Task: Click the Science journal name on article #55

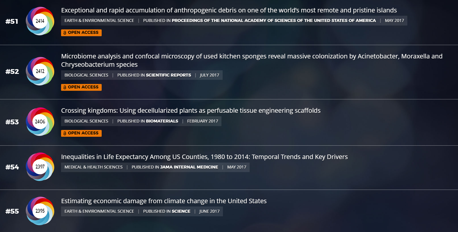Action: pyautogui.click(x=181, y=211)
